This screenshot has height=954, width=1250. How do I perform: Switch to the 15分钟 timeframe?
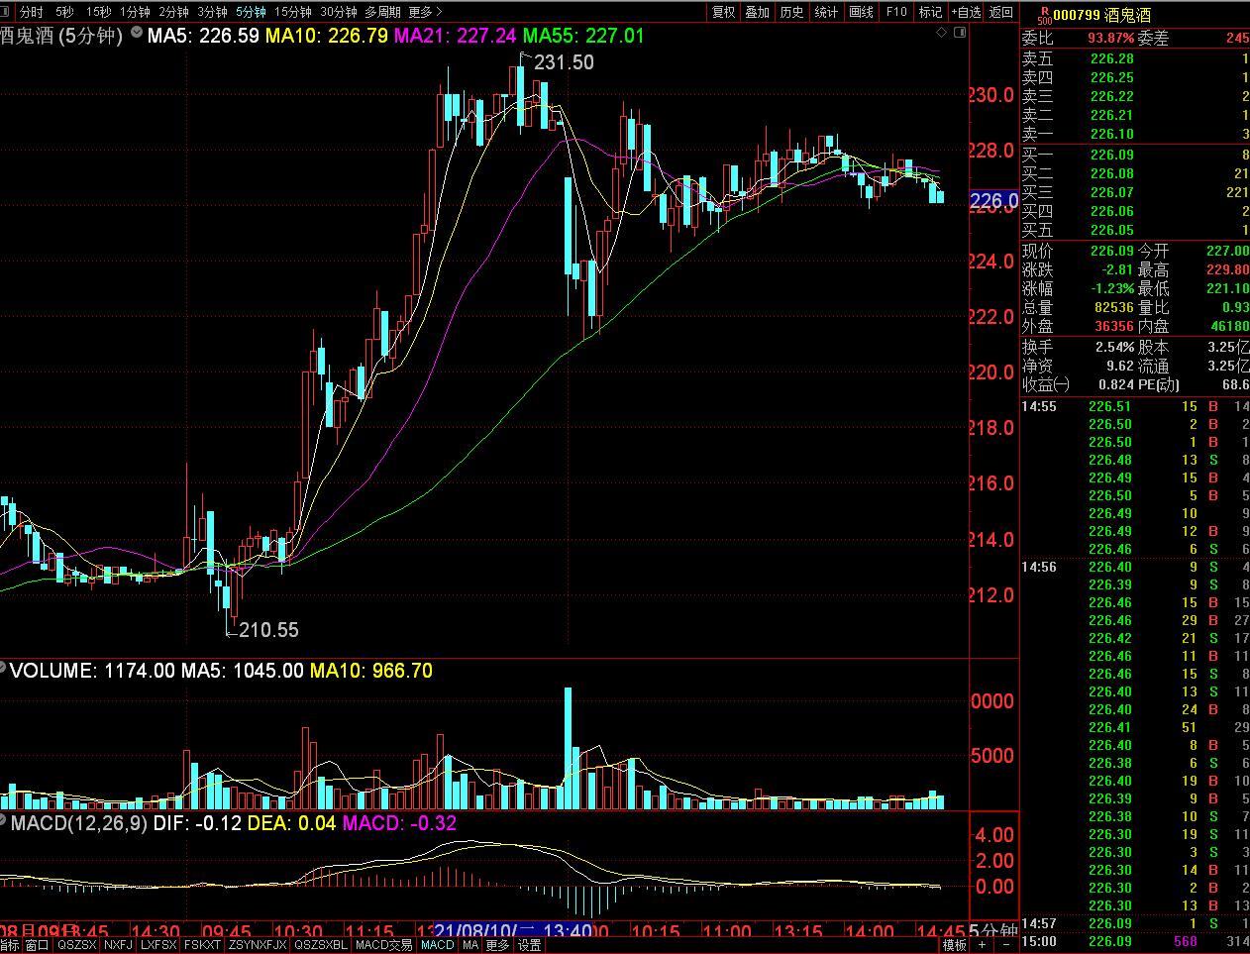pyautogui.click(x=292, y=12)
